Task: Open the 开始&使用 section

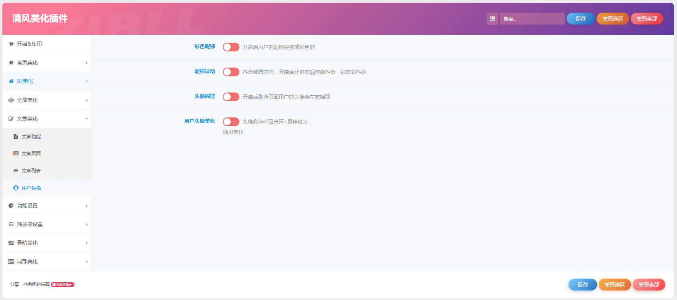Action: click(x=47, y=44)
